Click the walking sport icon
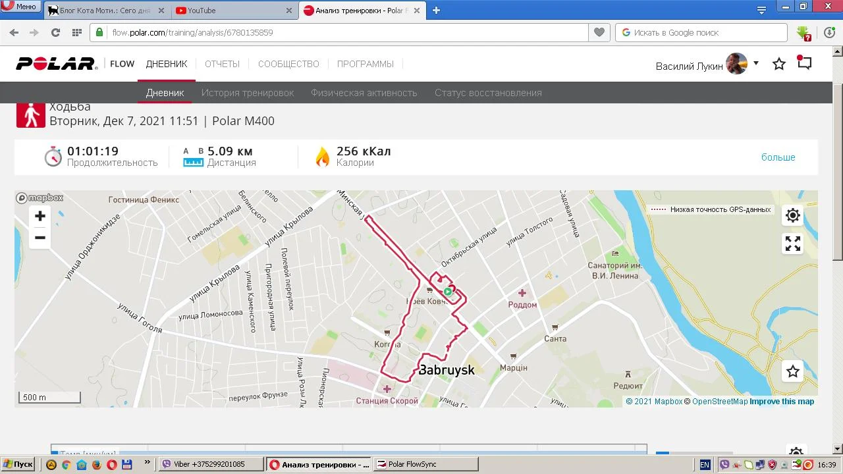 tap(30, 115)
